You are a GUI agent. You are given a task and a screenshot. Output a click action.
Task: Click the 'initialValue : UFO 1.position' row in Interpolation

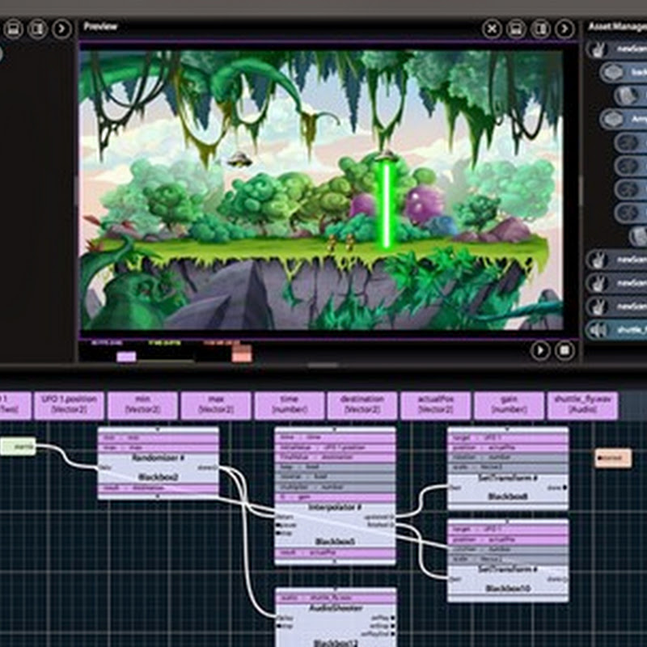(335, 447)
